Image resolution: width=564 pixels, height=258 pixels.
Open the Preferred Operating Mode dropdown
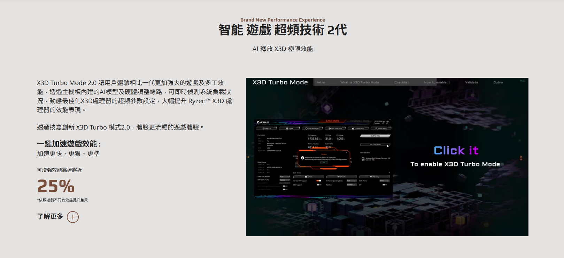tap(351, 181)
